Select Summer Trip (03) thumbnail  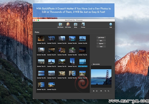[x=62, y=38]
